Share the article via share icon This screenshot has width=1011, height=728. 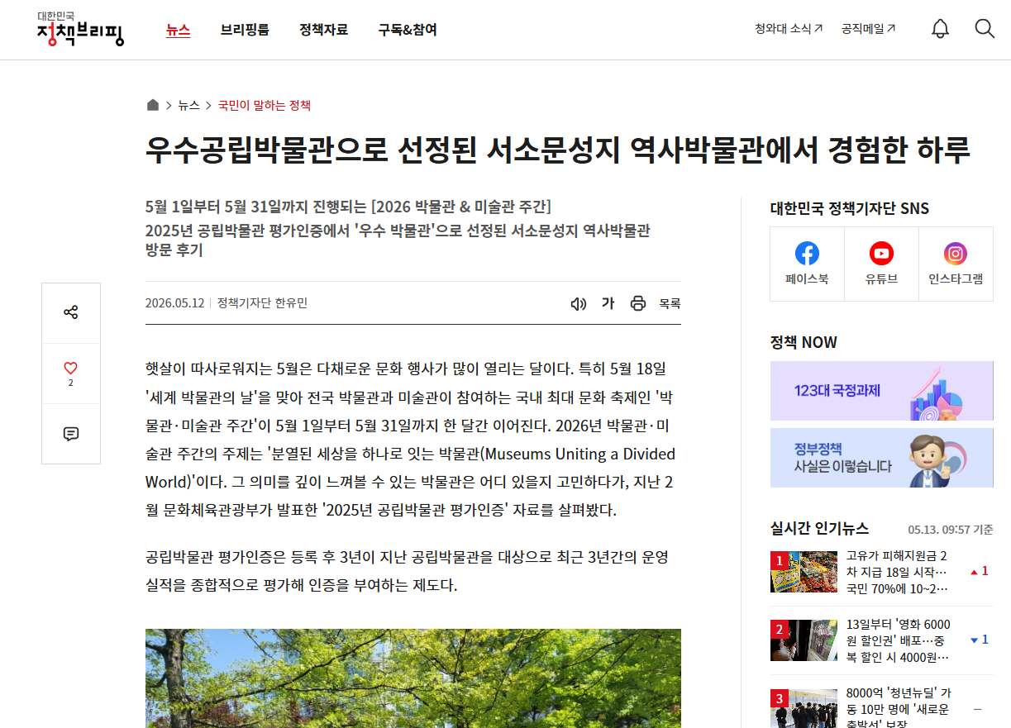pyautogui.click(x=71, y=312)
